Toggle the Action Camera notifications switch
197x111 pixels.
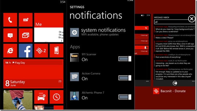tap(125, 78)
